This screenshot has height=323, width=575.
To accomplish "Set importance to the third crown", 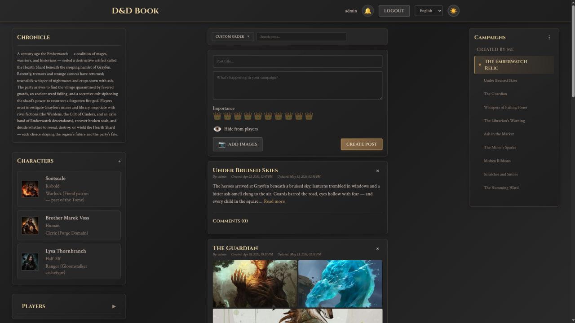I will [238, 116].
